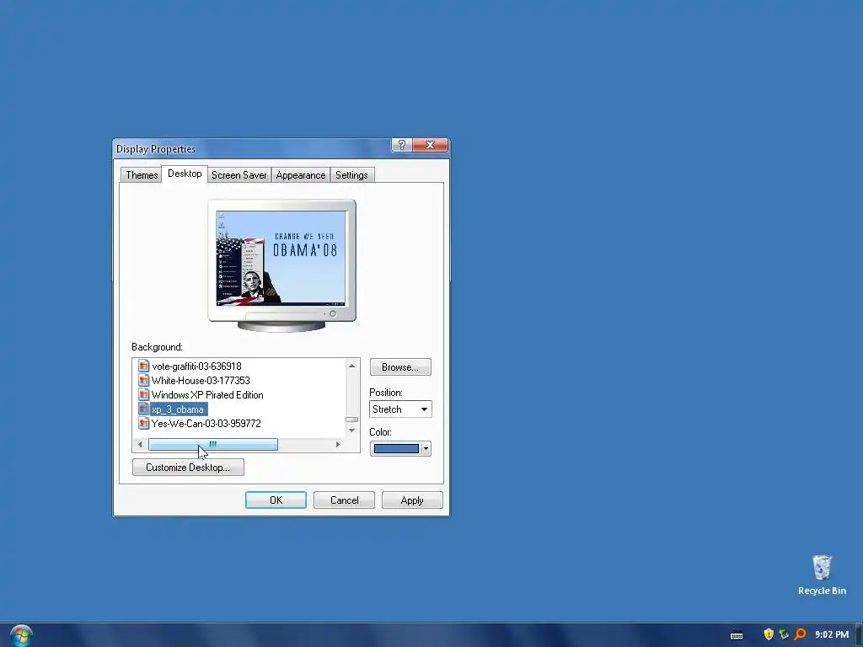Click the Apply button
Image resolution: width=863 pixels, height=647 pixels.
(x=412, y=500)
